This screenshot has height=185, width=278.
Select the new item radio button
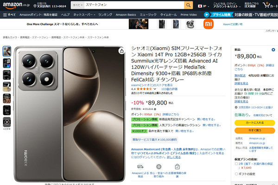point(273,50)
